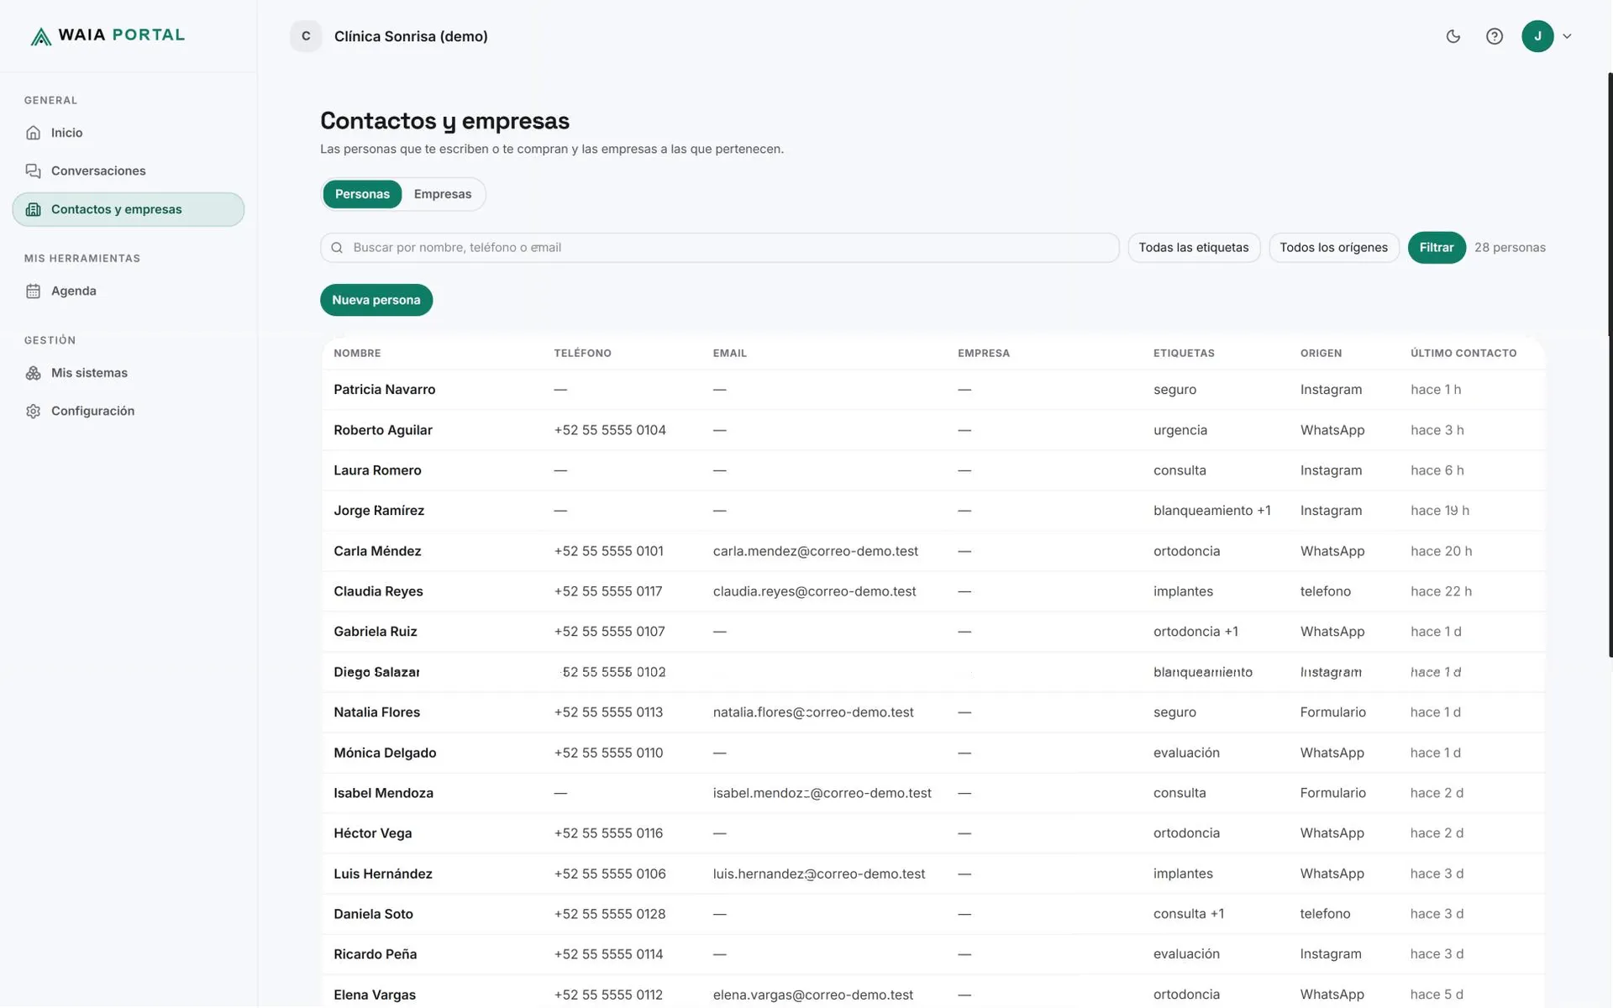Switch to the Personas tab
The image size is (1613, 1008).
[x=362, y=194]
